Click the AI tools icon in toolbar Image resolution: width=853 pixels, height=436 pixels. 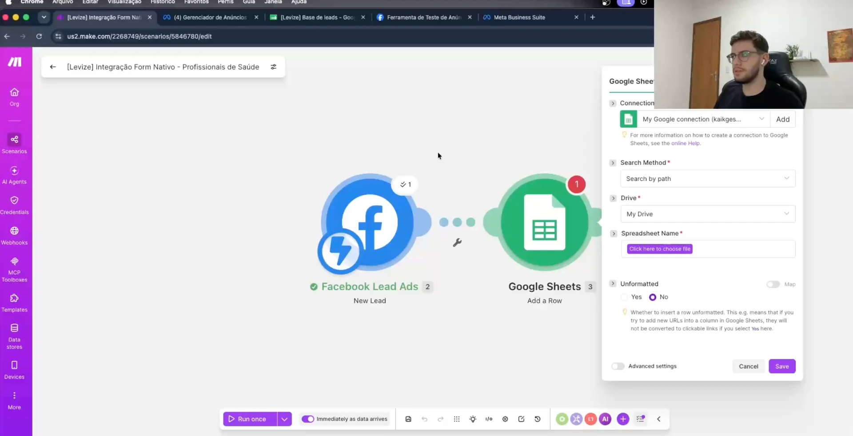[x=605, y=419]
